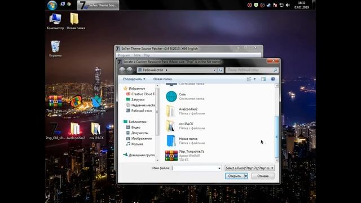Viewport: 361px width, 203px height.
Task: Select Домашняя группа in sidebar
Action: pyautogui.click(x=139, y=155)
